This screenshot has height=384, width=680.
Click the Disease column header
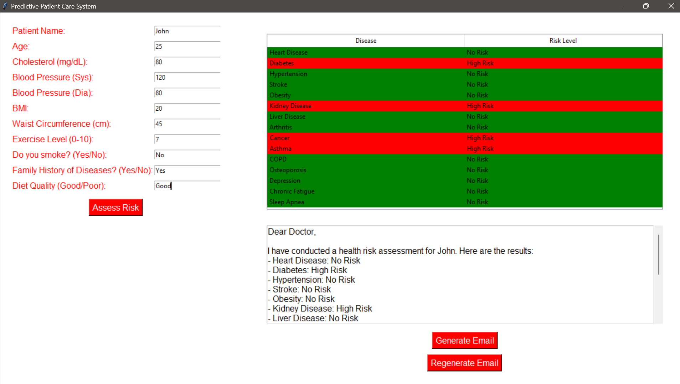point(366,41)
